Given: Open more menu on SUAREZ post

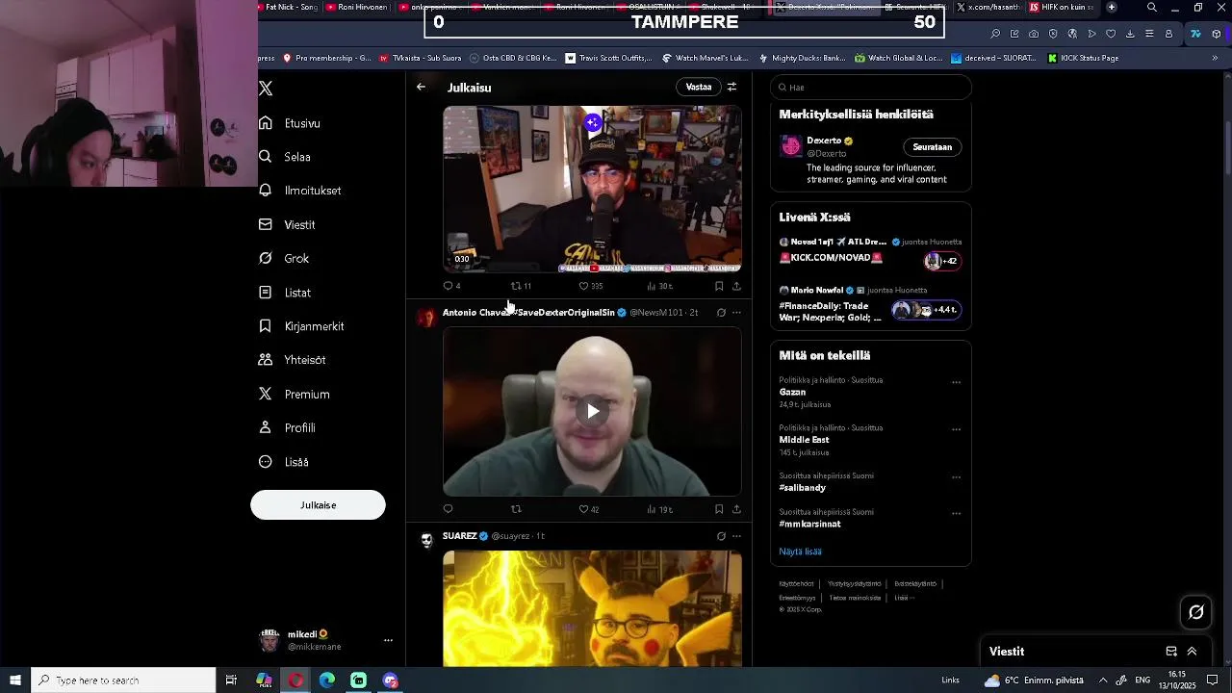Looking at the screenshot, I should 736,536.
